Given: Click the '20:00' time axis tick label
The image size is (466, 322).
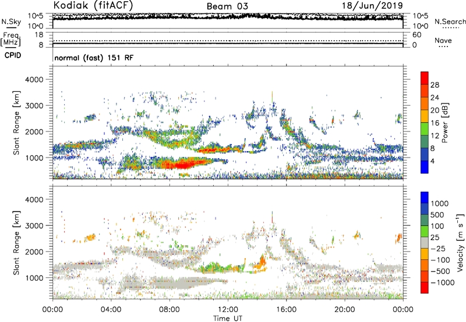Looking at the screenshot, I should [345, 310].
